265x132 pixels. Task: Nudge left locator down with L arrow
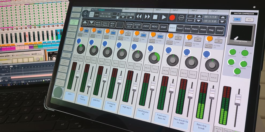pyautogui.click(x=198, y=21)
